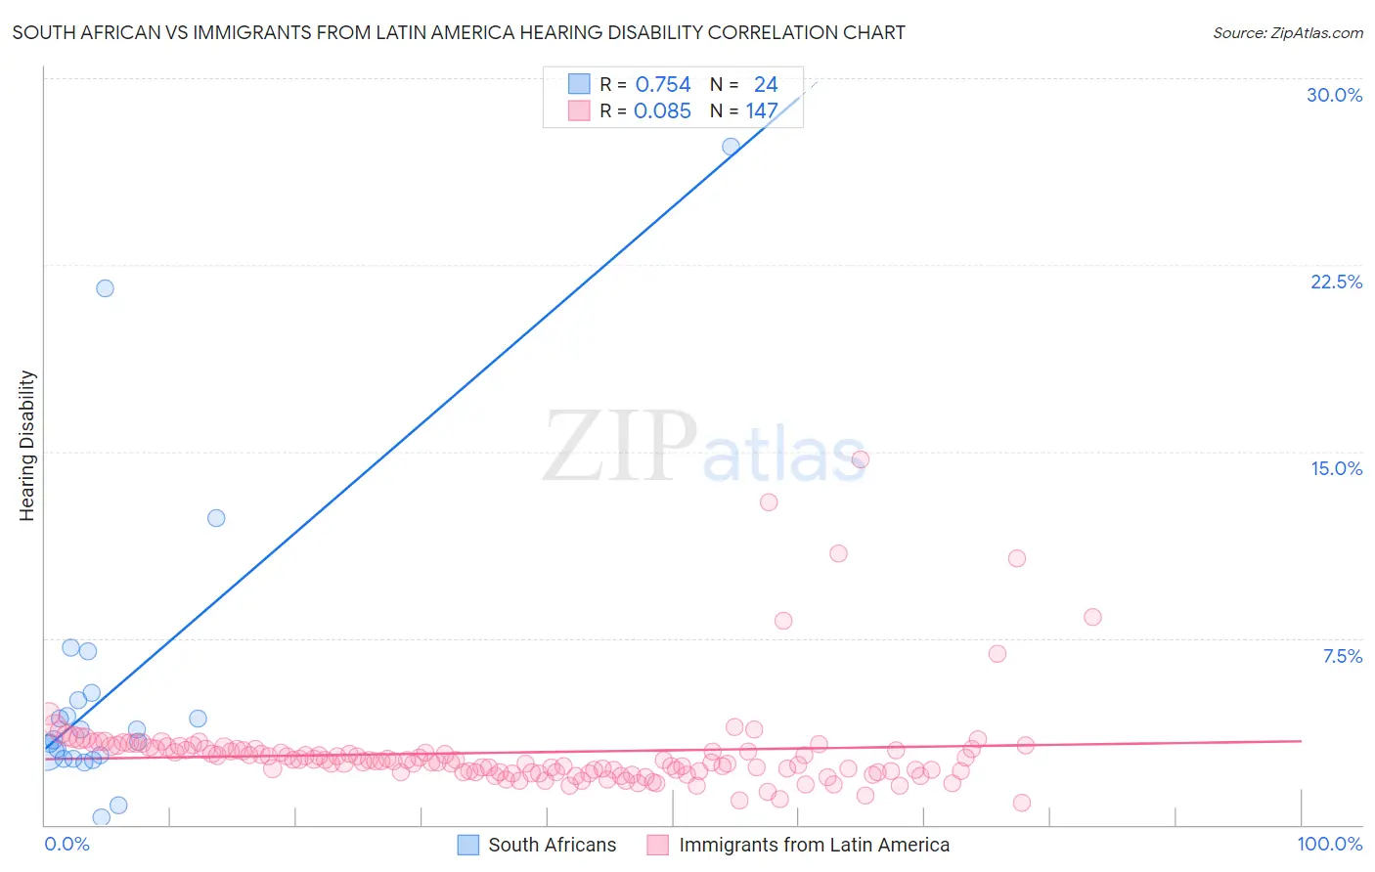Open the ZipAtlas.com source link
1375x872 pixels.
coord(1288,32)
